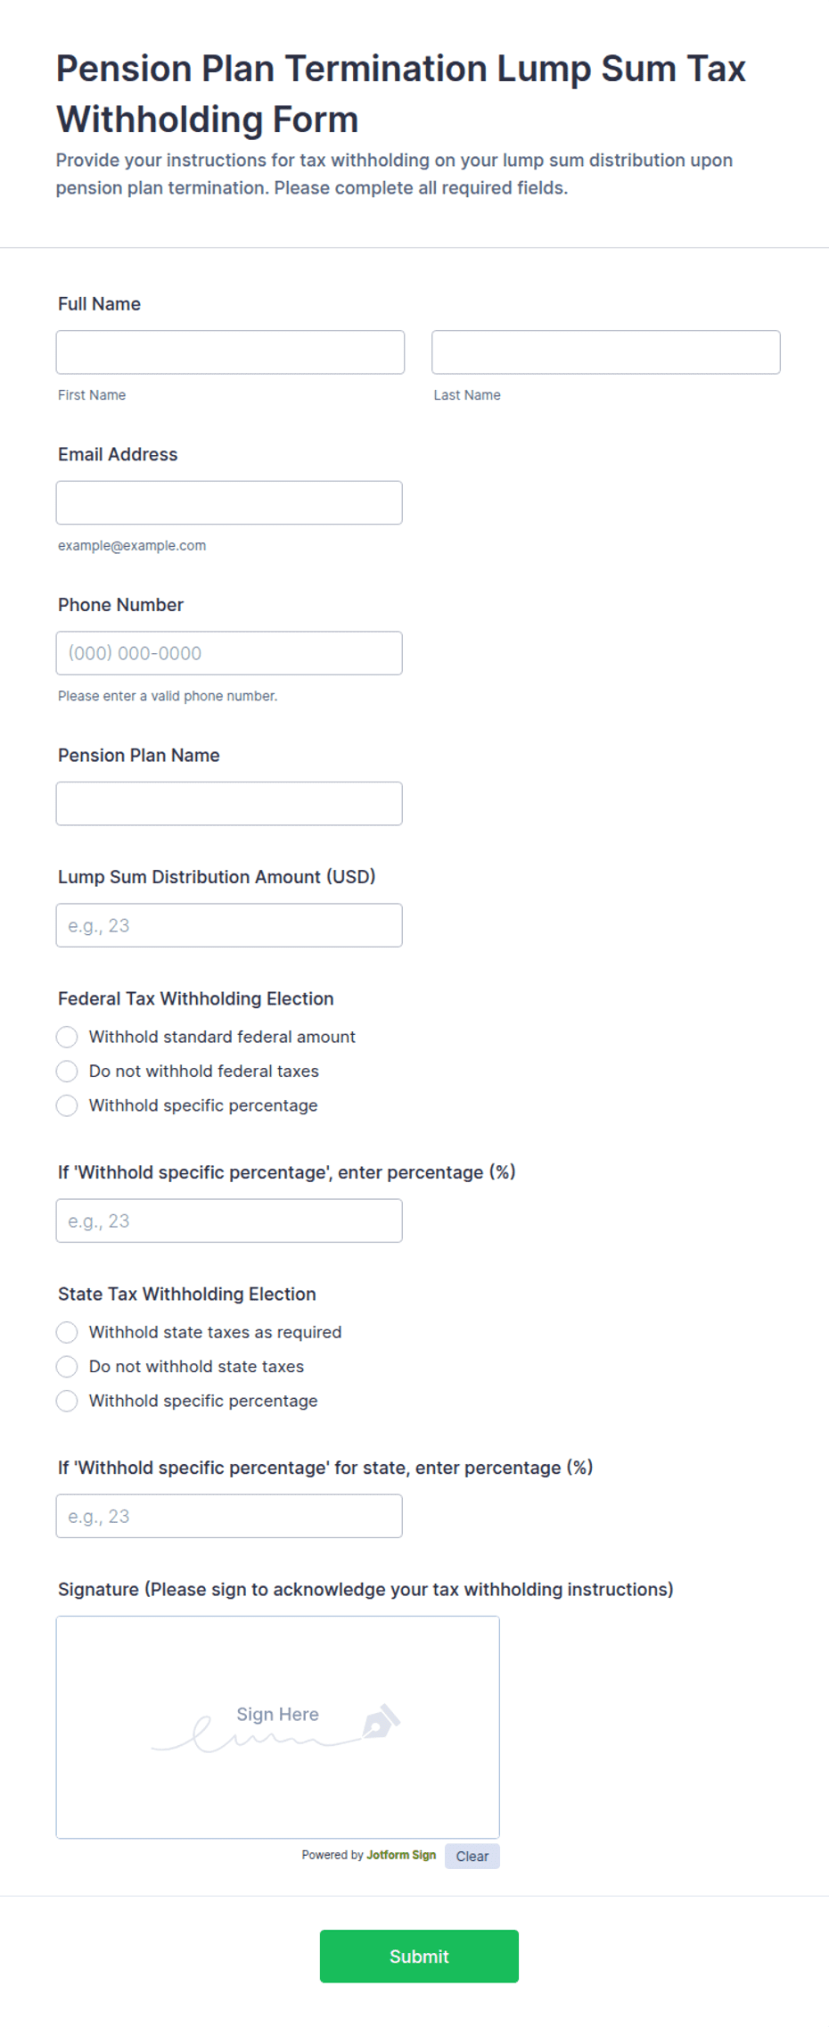Click the Lump Sum Distribution Amount field
This screenshot has height=2027, width=829.
click(x=229, y=925)
